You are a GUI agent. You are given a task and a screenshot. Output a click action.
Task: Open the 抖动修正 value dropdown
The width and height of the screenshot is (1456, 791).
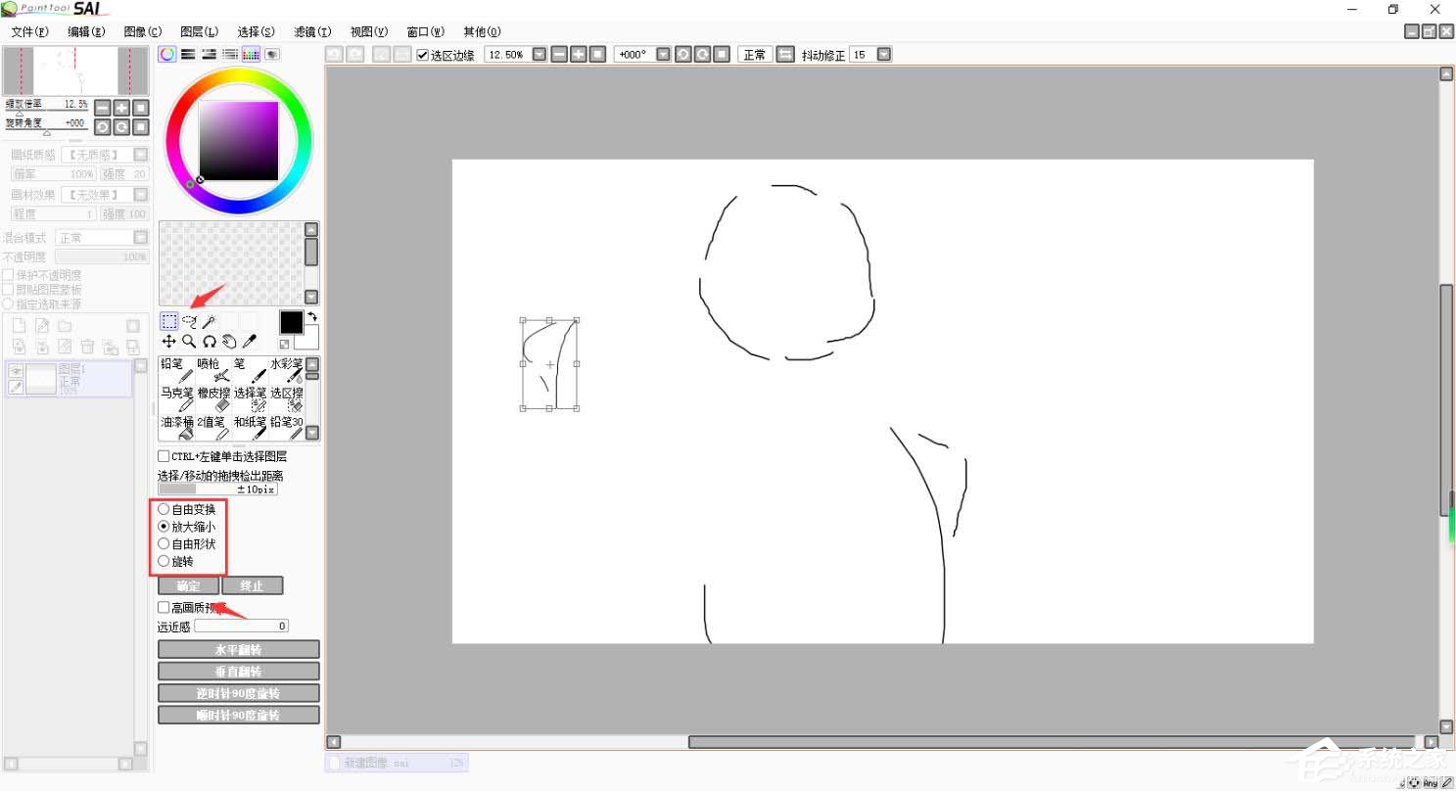tap(884, 55)
